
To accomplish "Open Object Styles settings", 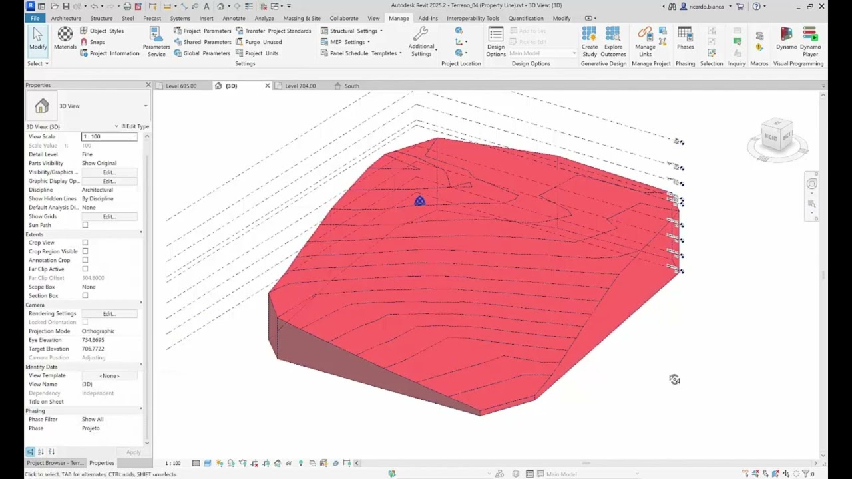I will click(x=102, y=31).
